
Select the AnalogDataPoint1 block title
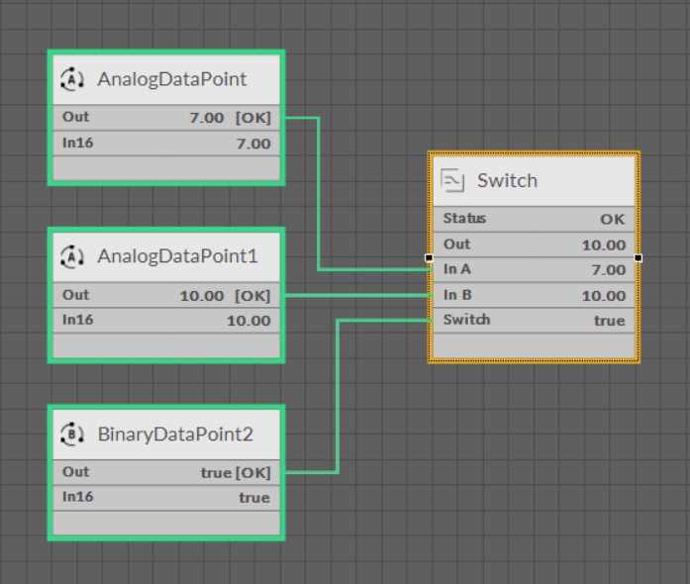coord(177,257)
